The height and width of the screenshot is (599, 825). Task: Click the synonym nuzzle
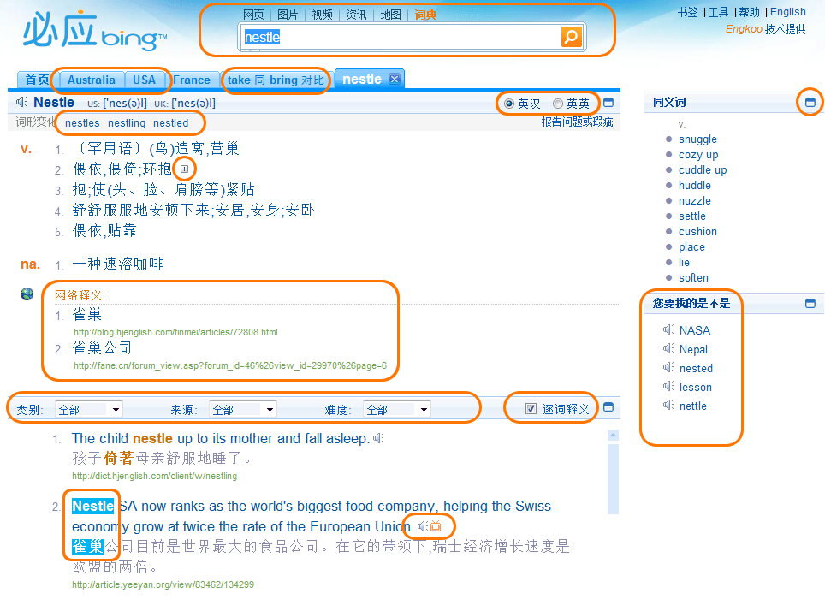point(695,201)
